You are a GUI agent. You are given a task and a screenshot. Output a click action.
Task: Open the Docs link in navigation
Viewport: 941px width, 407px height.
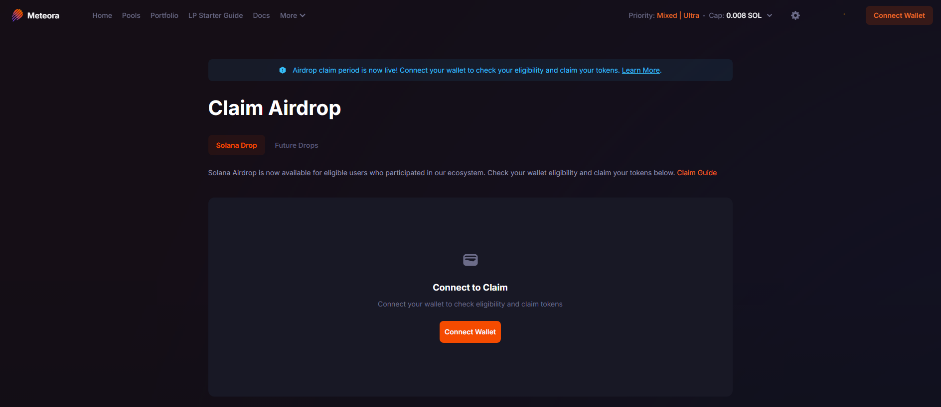[261, 15]
